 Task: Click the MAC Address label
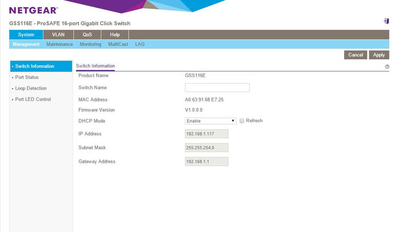click(x=93, y=100)
